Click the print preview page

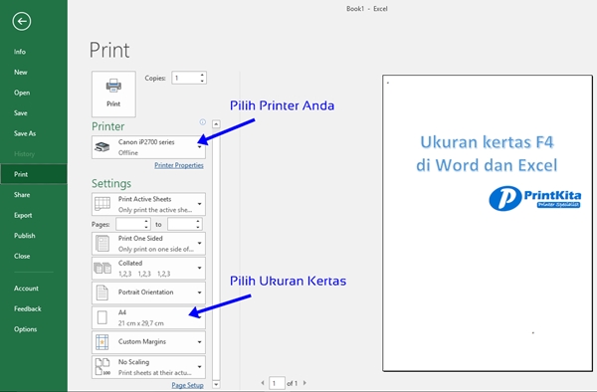point(488,223)
